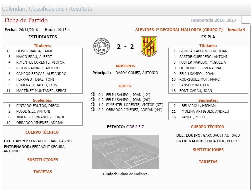Select Alevines 1ª Regional Mallorca Grupo C competition
Image resolution: width=251 pixels, height=190 pixels.
pos(179,30)
